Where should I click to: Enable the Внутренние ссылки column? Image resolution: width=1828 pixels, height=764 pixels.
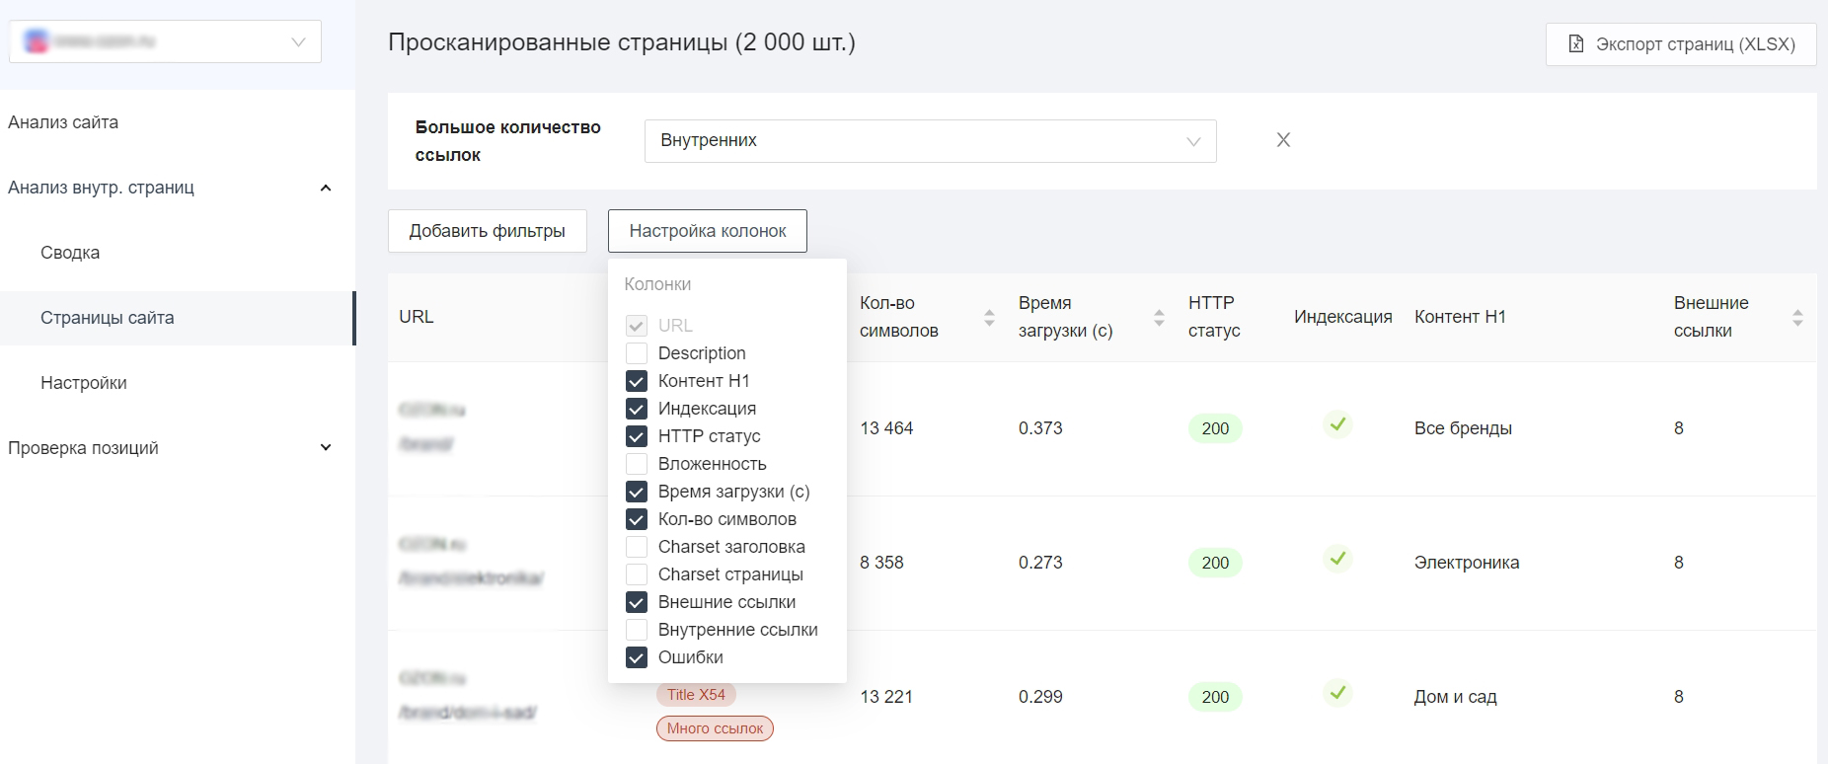point(637,630)
